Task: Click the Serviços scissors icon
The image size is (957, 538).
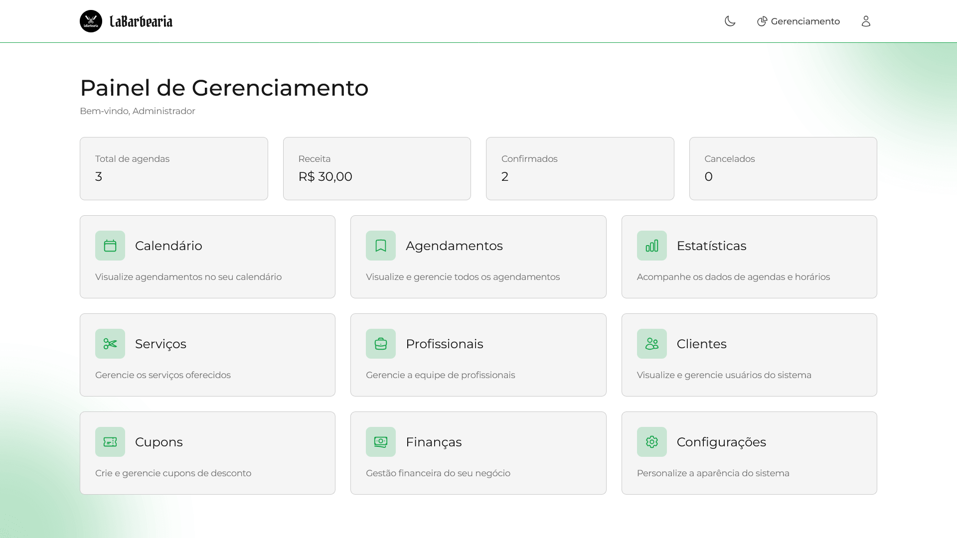Action: (x=110, y=344)
